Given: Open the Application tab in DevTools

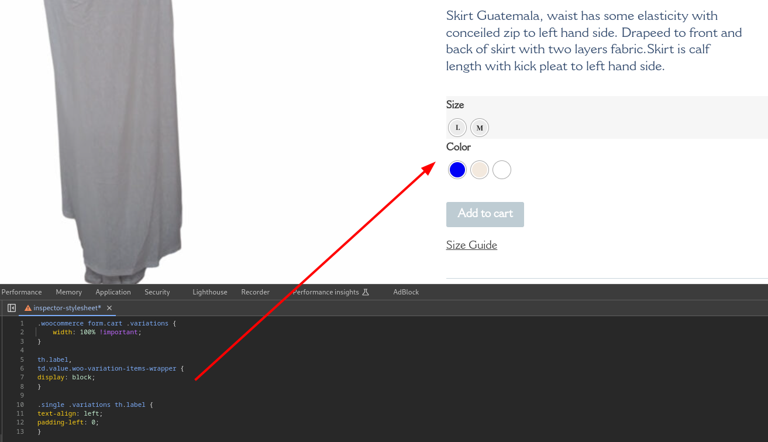Looking at the screenshot, I should click(113, 292).
